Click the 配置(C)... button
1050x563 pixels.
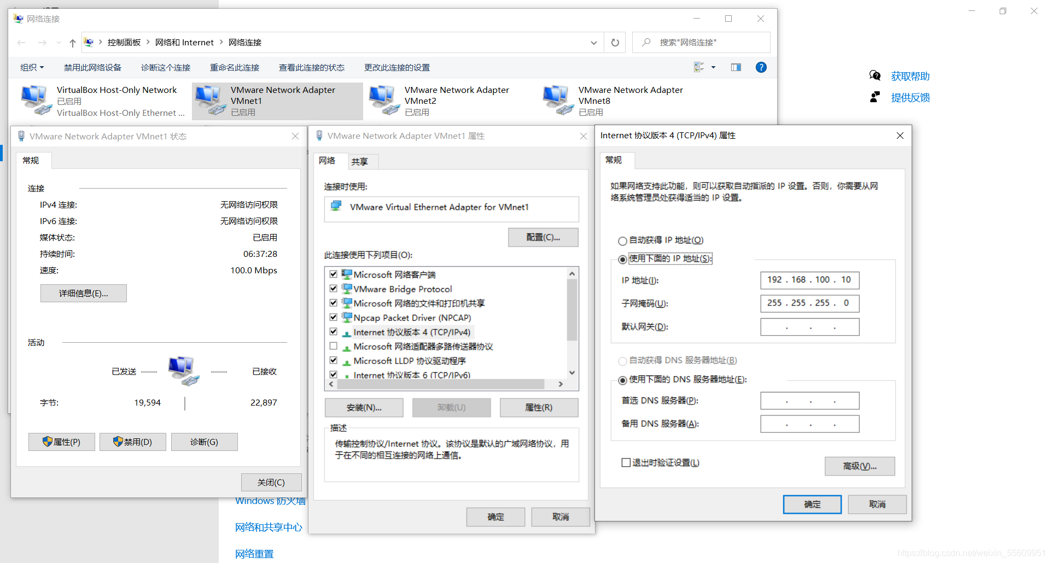pyautogui.click(x=543, y=237)
